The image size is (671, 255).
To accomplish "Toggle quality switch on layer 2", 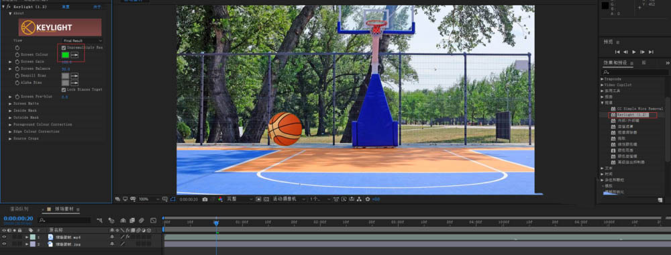I will pos(122,244).
